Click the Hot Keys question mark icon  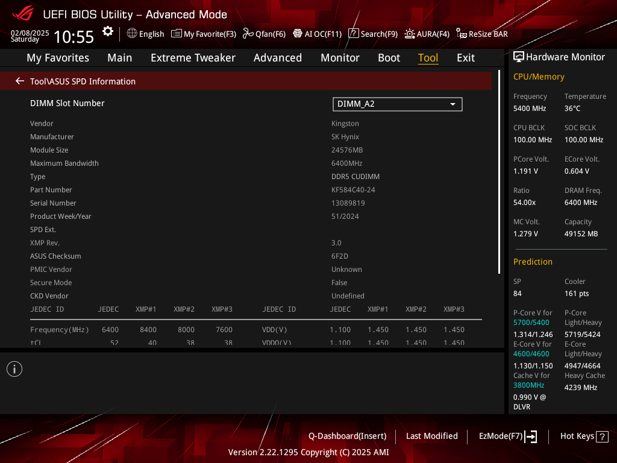point(602,436)
